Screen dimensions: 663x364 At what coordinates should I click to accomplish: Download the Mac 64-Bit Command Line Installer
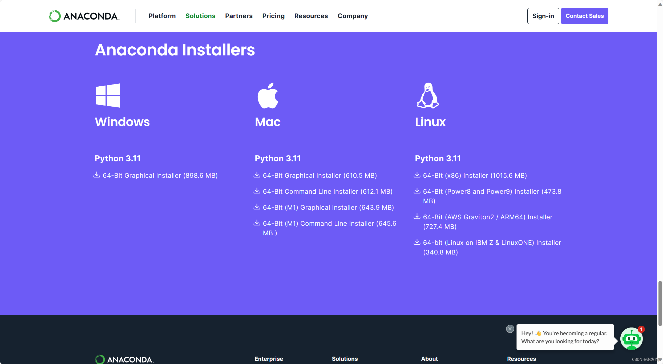328,191
